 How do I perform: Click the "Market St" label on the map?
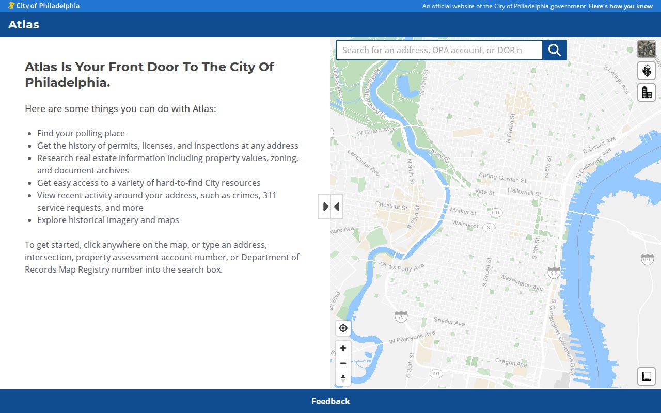pos(463,211)
